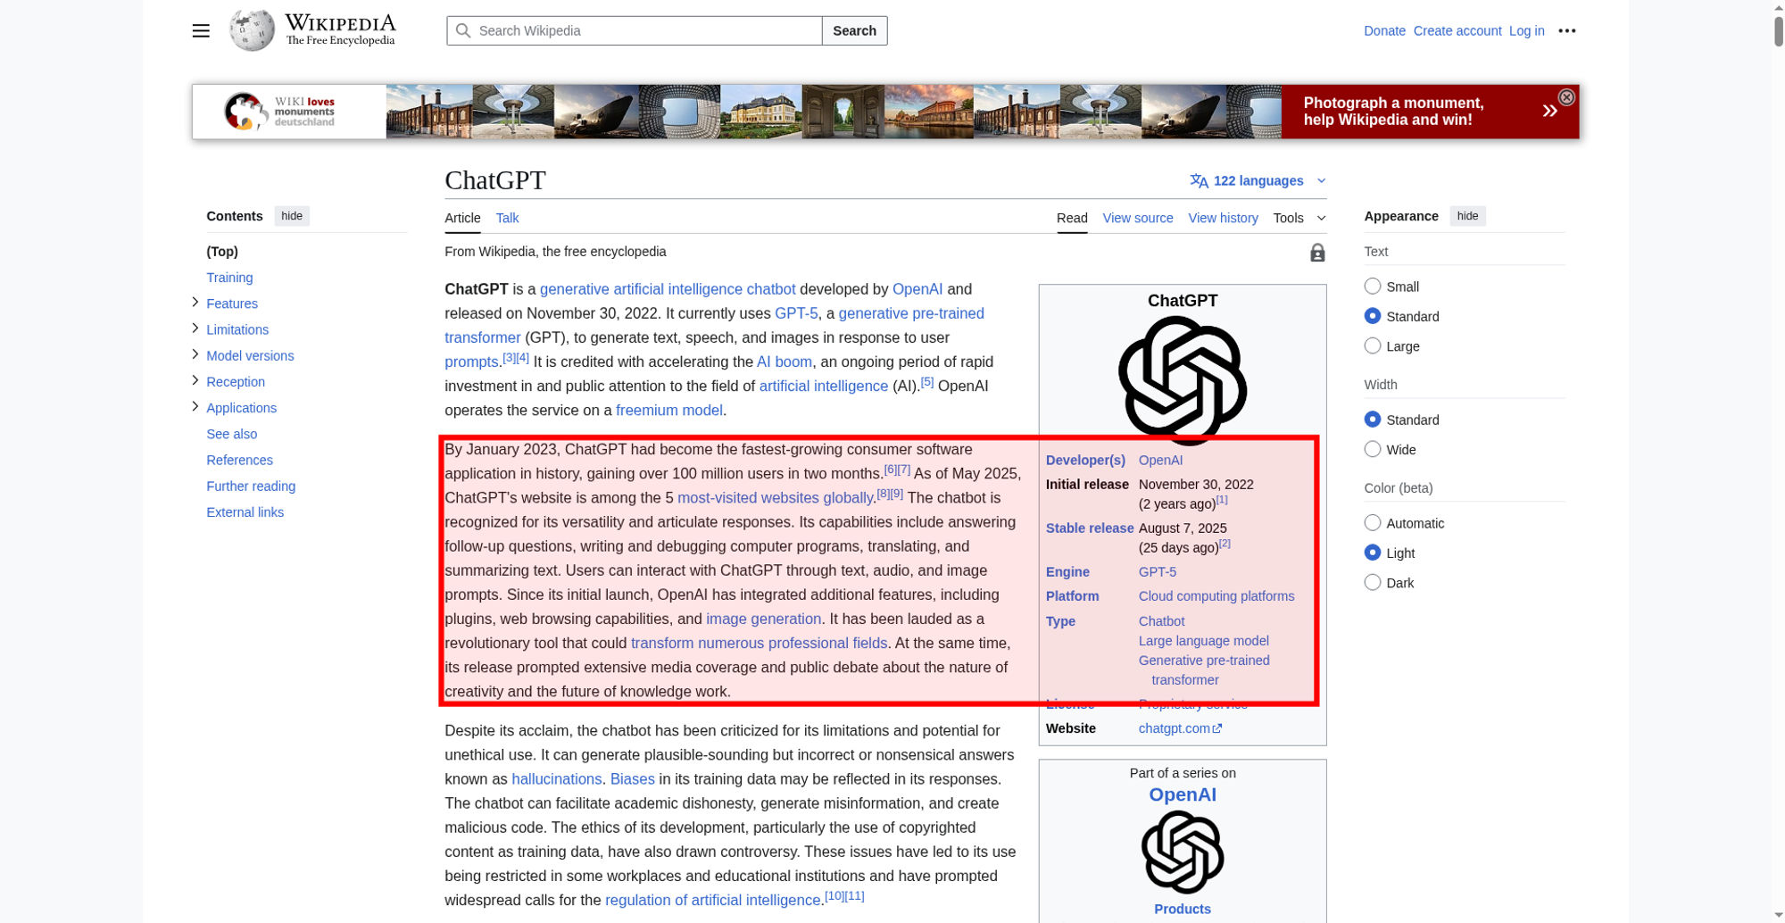The height and width of the screenshot is (923, 1785).
Task: Select Large text size
Action: 1373,345
